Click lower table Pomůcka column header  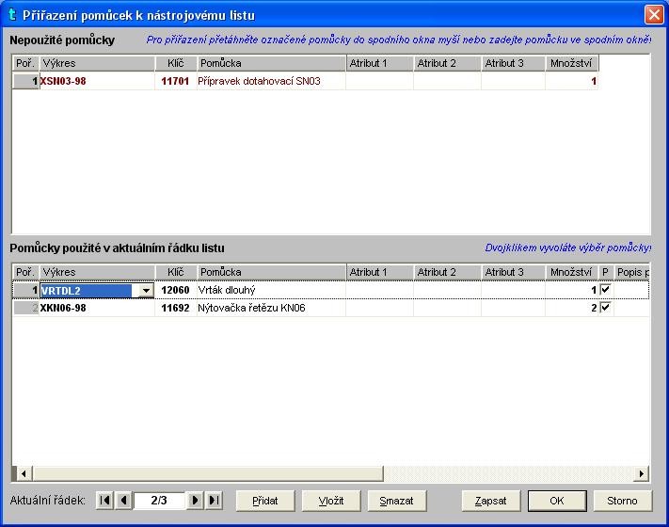271,272
